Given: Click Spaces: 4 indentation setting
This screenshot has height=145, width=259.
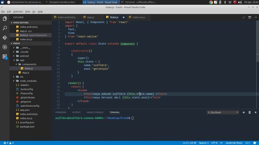Looking at the screenshot, I should pyautogui.click(x=204, y=143).
